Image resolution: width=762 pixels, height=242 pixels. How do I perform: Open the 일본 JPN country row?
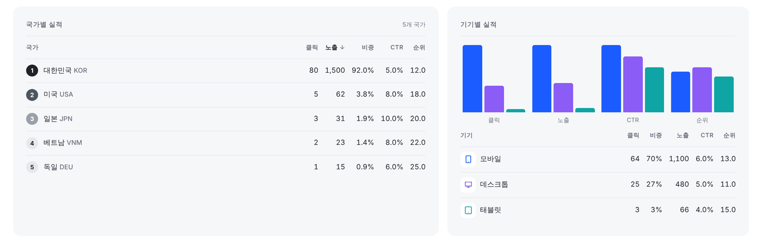(x=226, y=119)
